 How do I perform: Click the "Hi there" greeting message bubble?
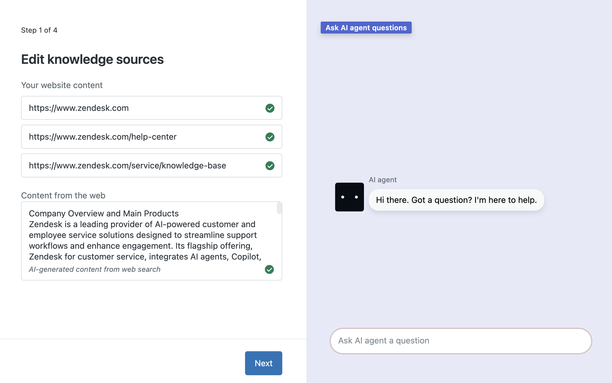(x=456, y=200)
